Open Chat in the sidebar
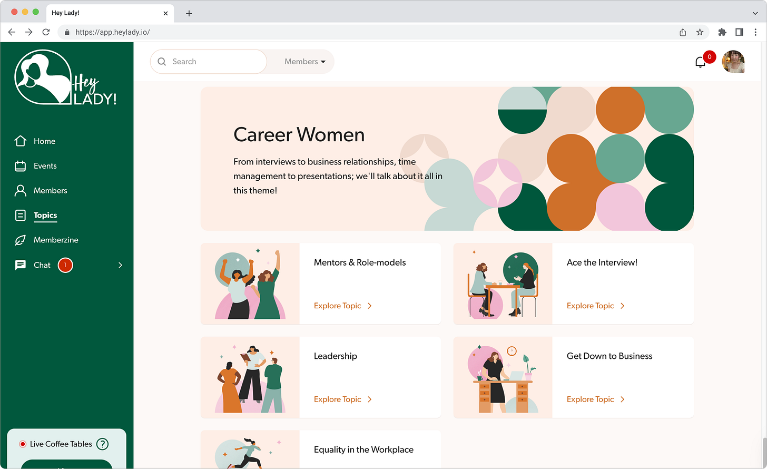The image size is (767, 469). [x=42, y=265]
